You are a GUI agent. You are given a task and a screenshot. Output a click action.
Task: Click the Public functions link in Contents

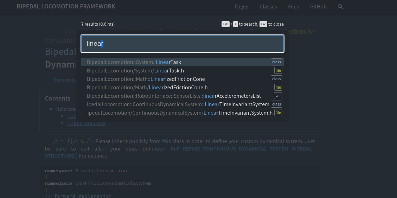[x=87, y=123]
